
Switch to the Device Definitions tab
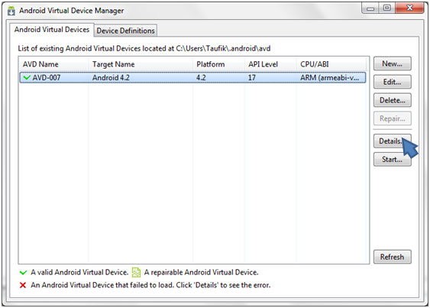(125, 31)
